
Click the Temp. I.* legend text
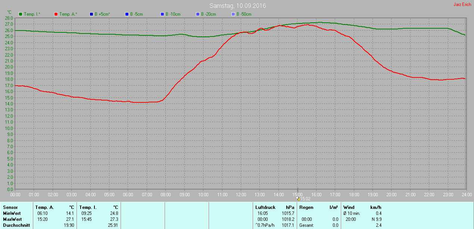[32, 14]
